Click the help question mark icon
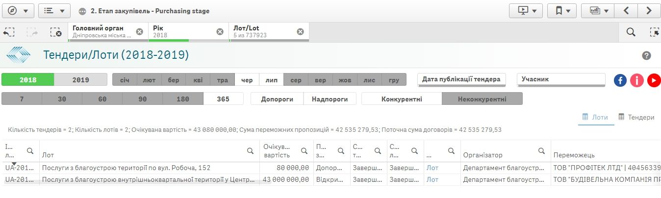661x198 pixels. coord(646,55)
